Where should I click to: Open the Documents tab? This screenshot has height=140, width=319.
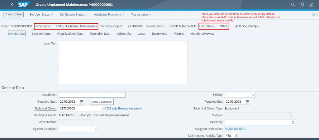pyautogui.click(x=159, y=34)
